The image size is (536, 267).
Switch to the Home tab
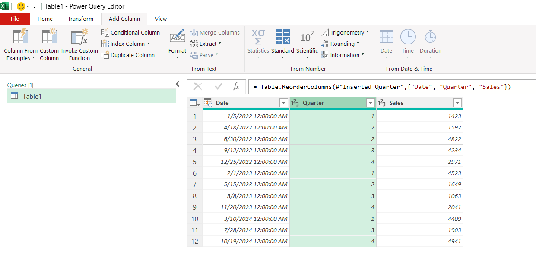coord(45,19)
